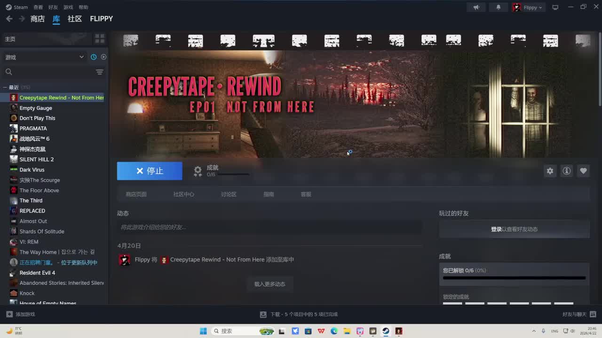The height and width of the screenshot is (338, 602).
Task: Open Edge browser from taskbar
Action: 334,331
